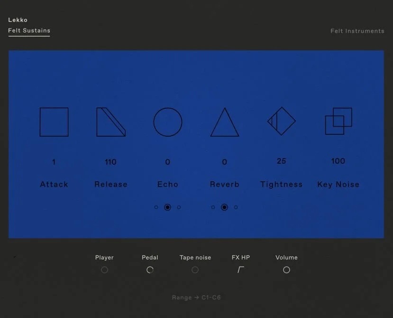Click the Key Noise value 100

(338, 161)
